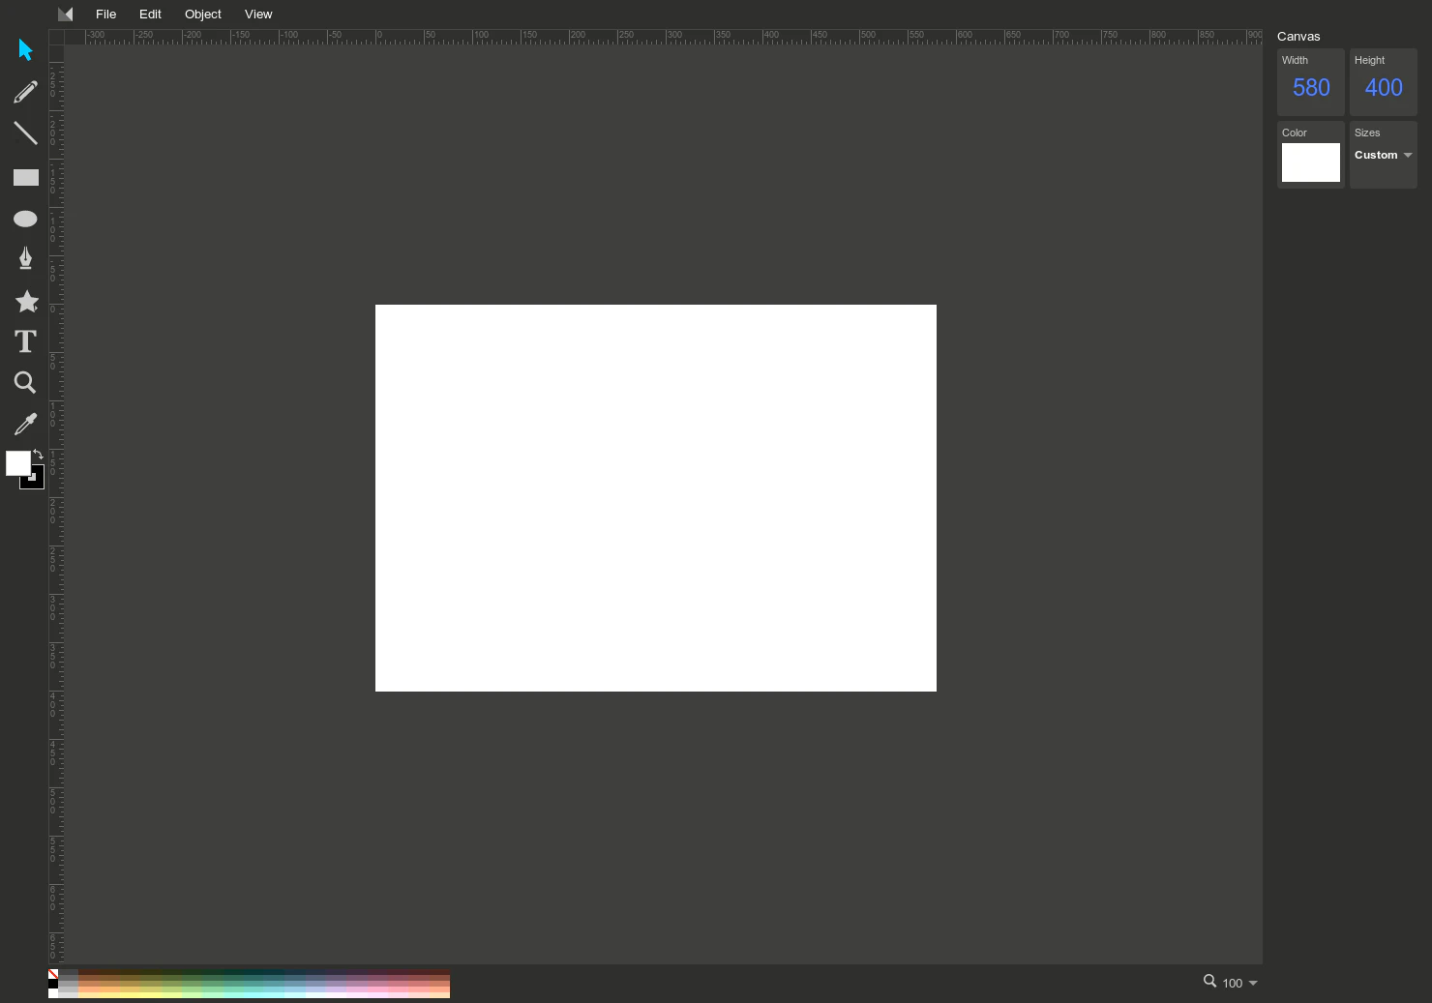Pick a color from the bottom palette strip
The width and height of the screenshot is (1432, 1003).
[242, 984]
